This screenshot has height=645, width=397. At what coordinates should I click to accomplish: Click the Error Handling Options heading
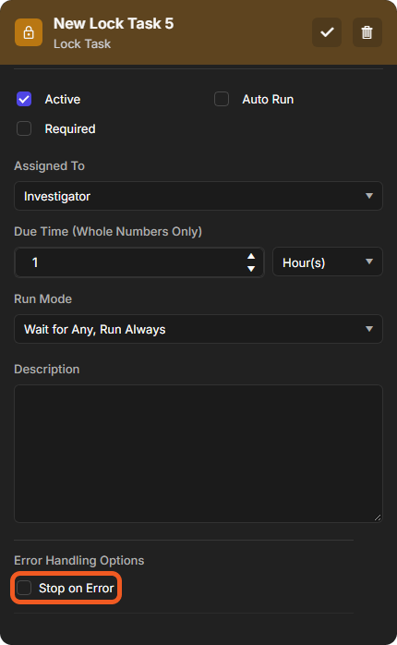click(78, 560)
